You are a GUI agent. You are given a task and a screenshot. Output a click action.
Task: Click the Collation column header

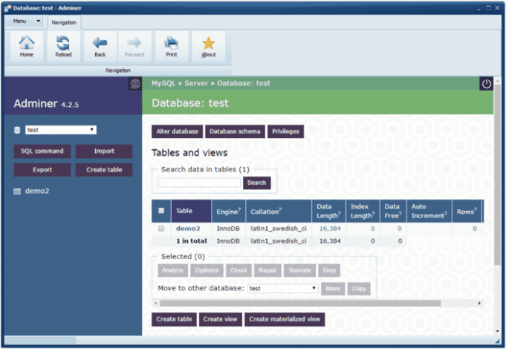[x=279, y=211]
